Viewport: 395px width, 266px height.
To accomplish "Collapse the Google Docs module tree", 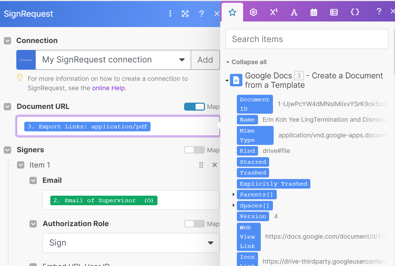I will (227, 80).
